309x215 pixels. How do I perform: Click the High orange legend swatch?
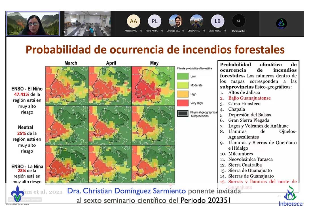(x=182, y=94)
